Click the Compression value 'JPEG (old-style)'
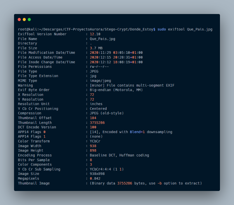Image resolution: width=234 pixels, height=205 pixels. 107,113
